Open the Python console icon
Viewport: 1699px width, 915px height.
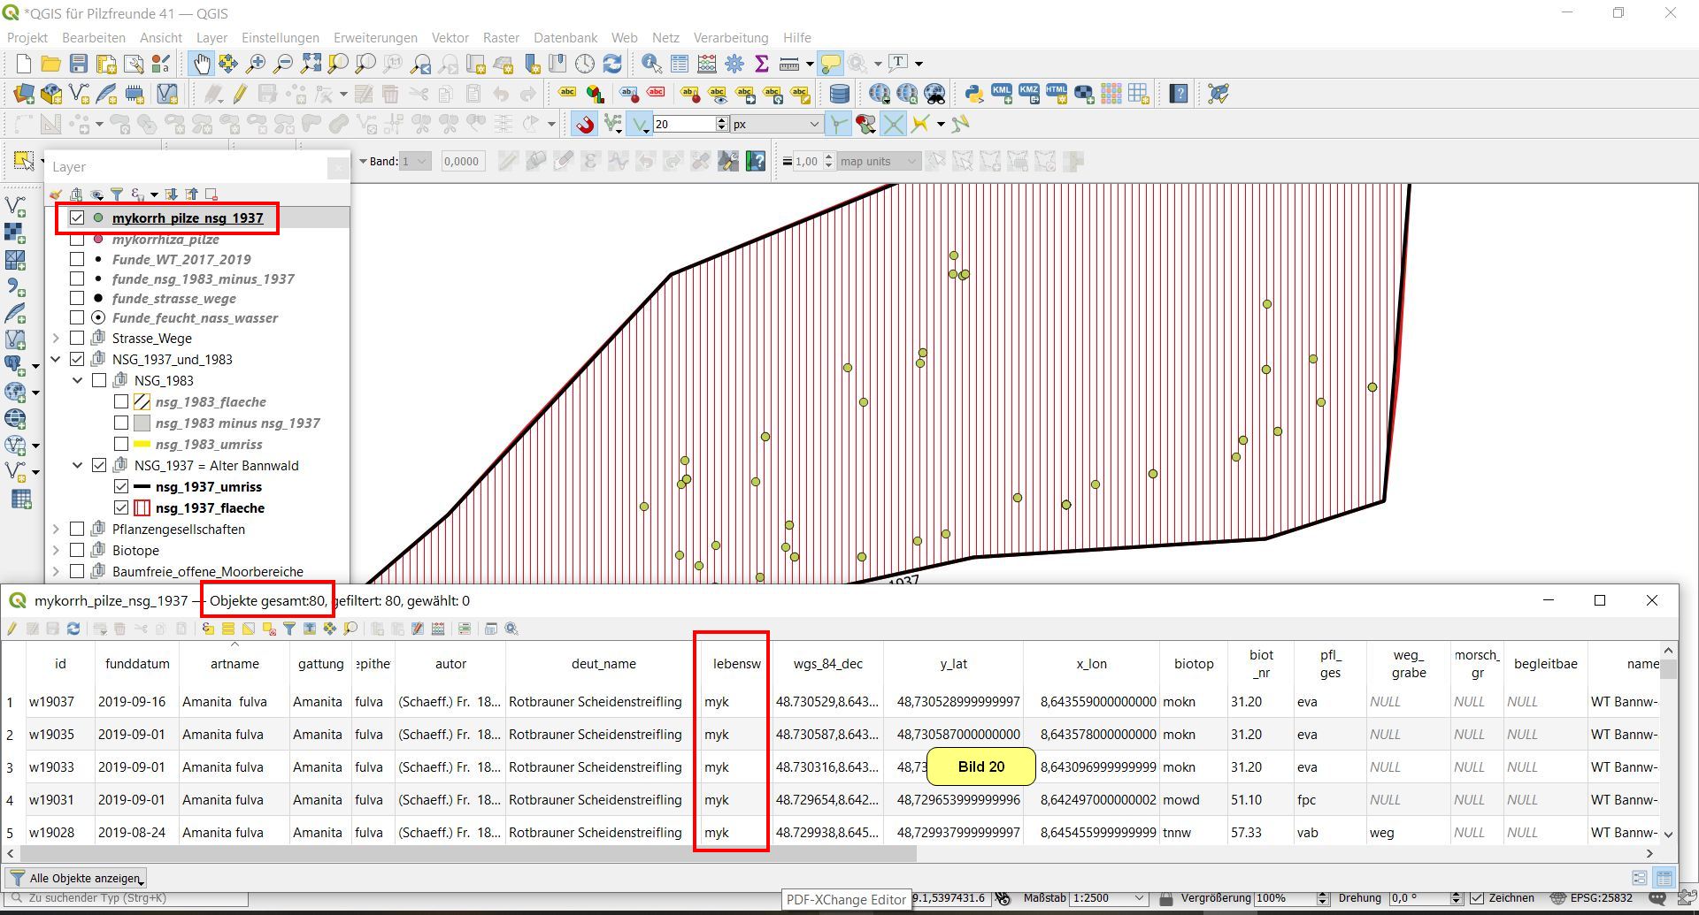[973, 94]
